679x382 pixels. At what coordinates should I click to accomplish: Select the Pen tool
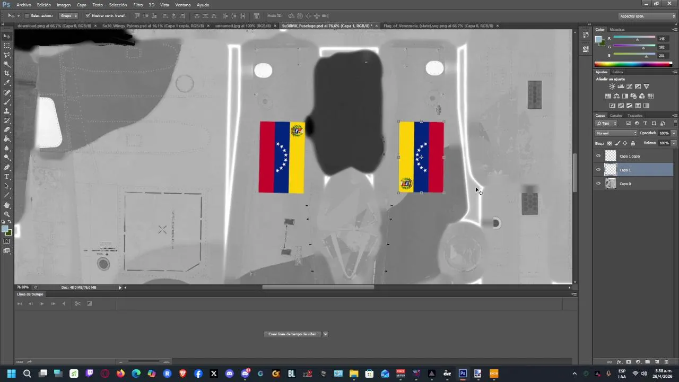coord(7,168)
